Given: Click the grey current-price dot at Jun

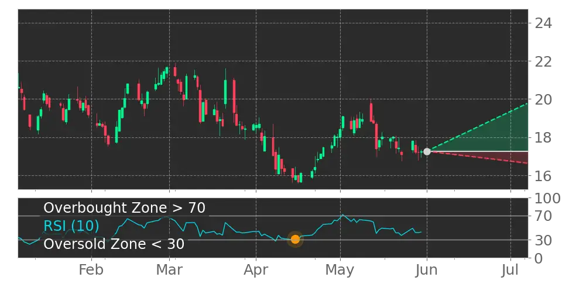Looking at the screenshot, I should pyautogui.click(x=427, y=151).
